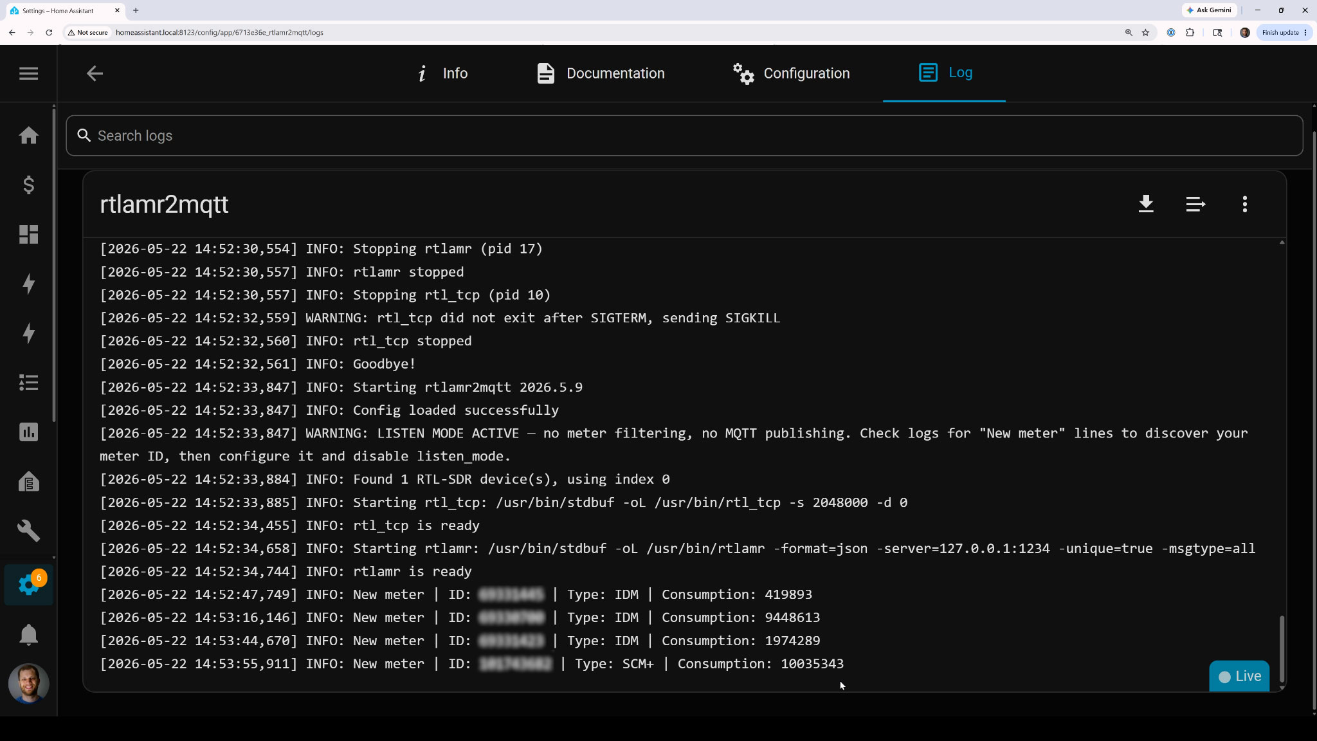This screenshot has width=1317, height=741.
Task: Click the SIGKILL warning log line
Action: point(440,318)
